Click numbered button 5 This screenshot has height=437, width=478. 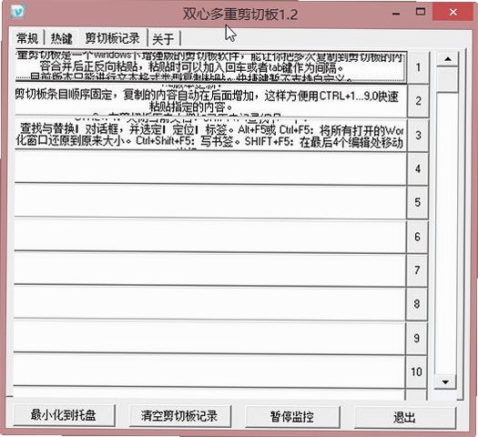point(418,202)
